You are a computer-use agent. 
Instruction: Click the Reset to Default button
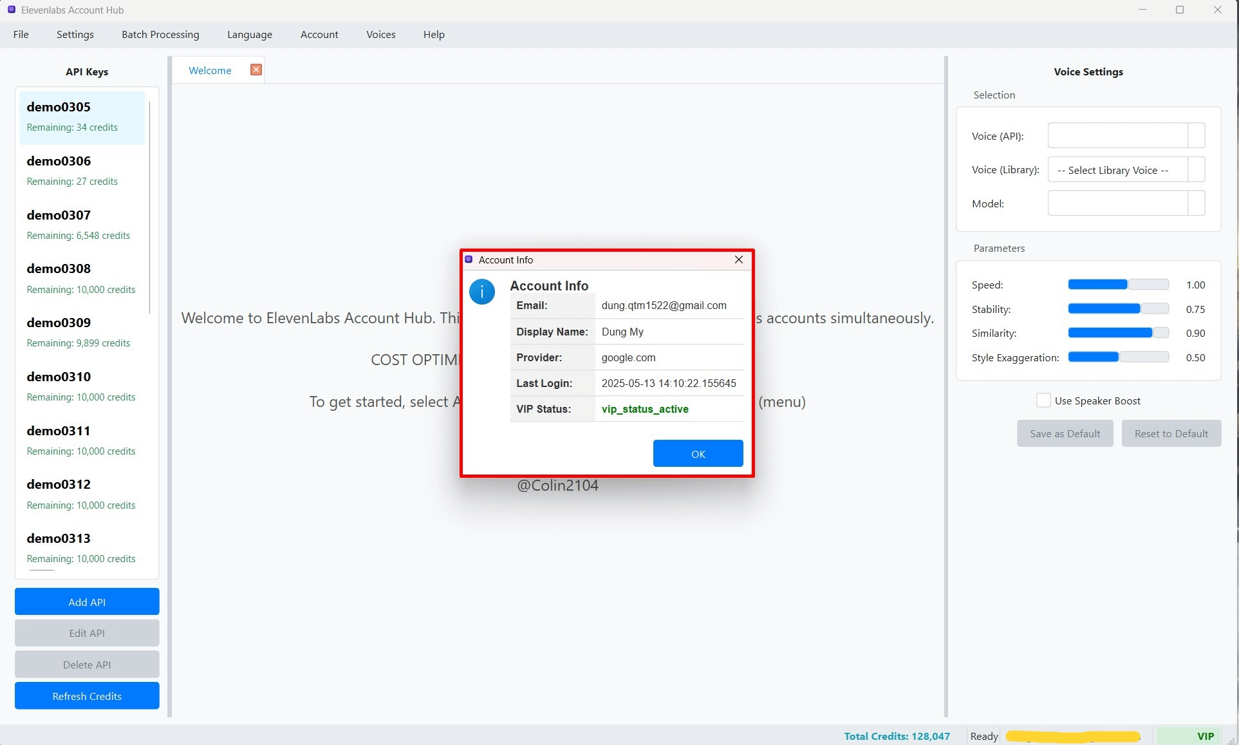[x=1171, y=433]
